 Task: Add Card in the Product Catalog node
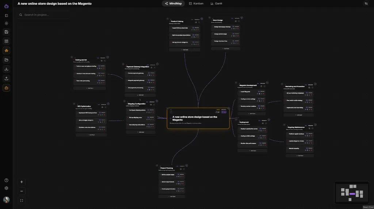coord(184,50)
